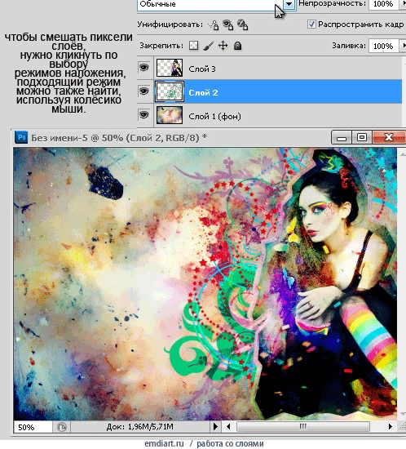Hide Слой 3 with its eye icon
406x449 pixels.
pyautogui.click(x=143, y=68)
